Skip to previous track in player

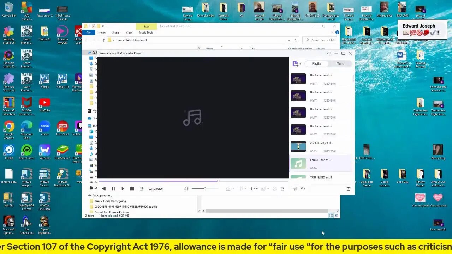[104, 189]
